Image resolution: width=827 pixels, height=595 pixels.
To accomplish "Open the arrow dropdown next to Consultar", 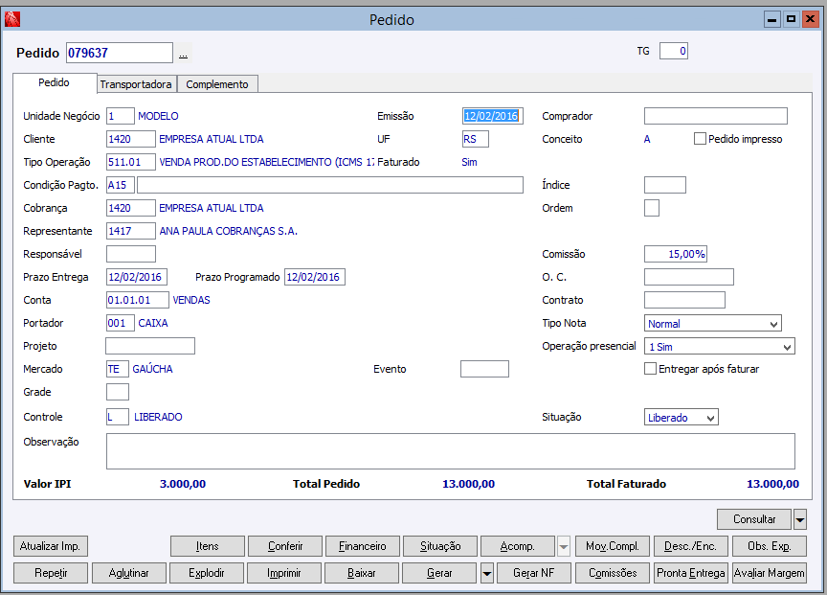I will (x=799, y=519).
